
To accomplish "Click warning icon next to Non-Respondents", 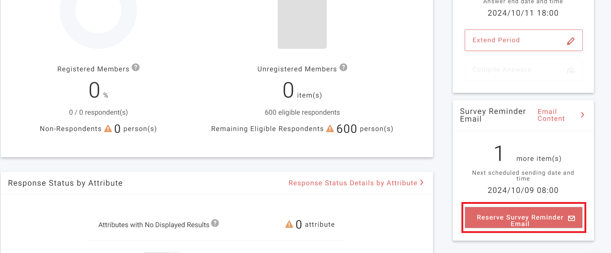I will tap(108, 129).
